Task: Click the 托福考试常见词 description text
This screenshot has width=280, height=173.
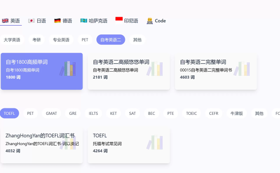Action: (x=107, y=144)
